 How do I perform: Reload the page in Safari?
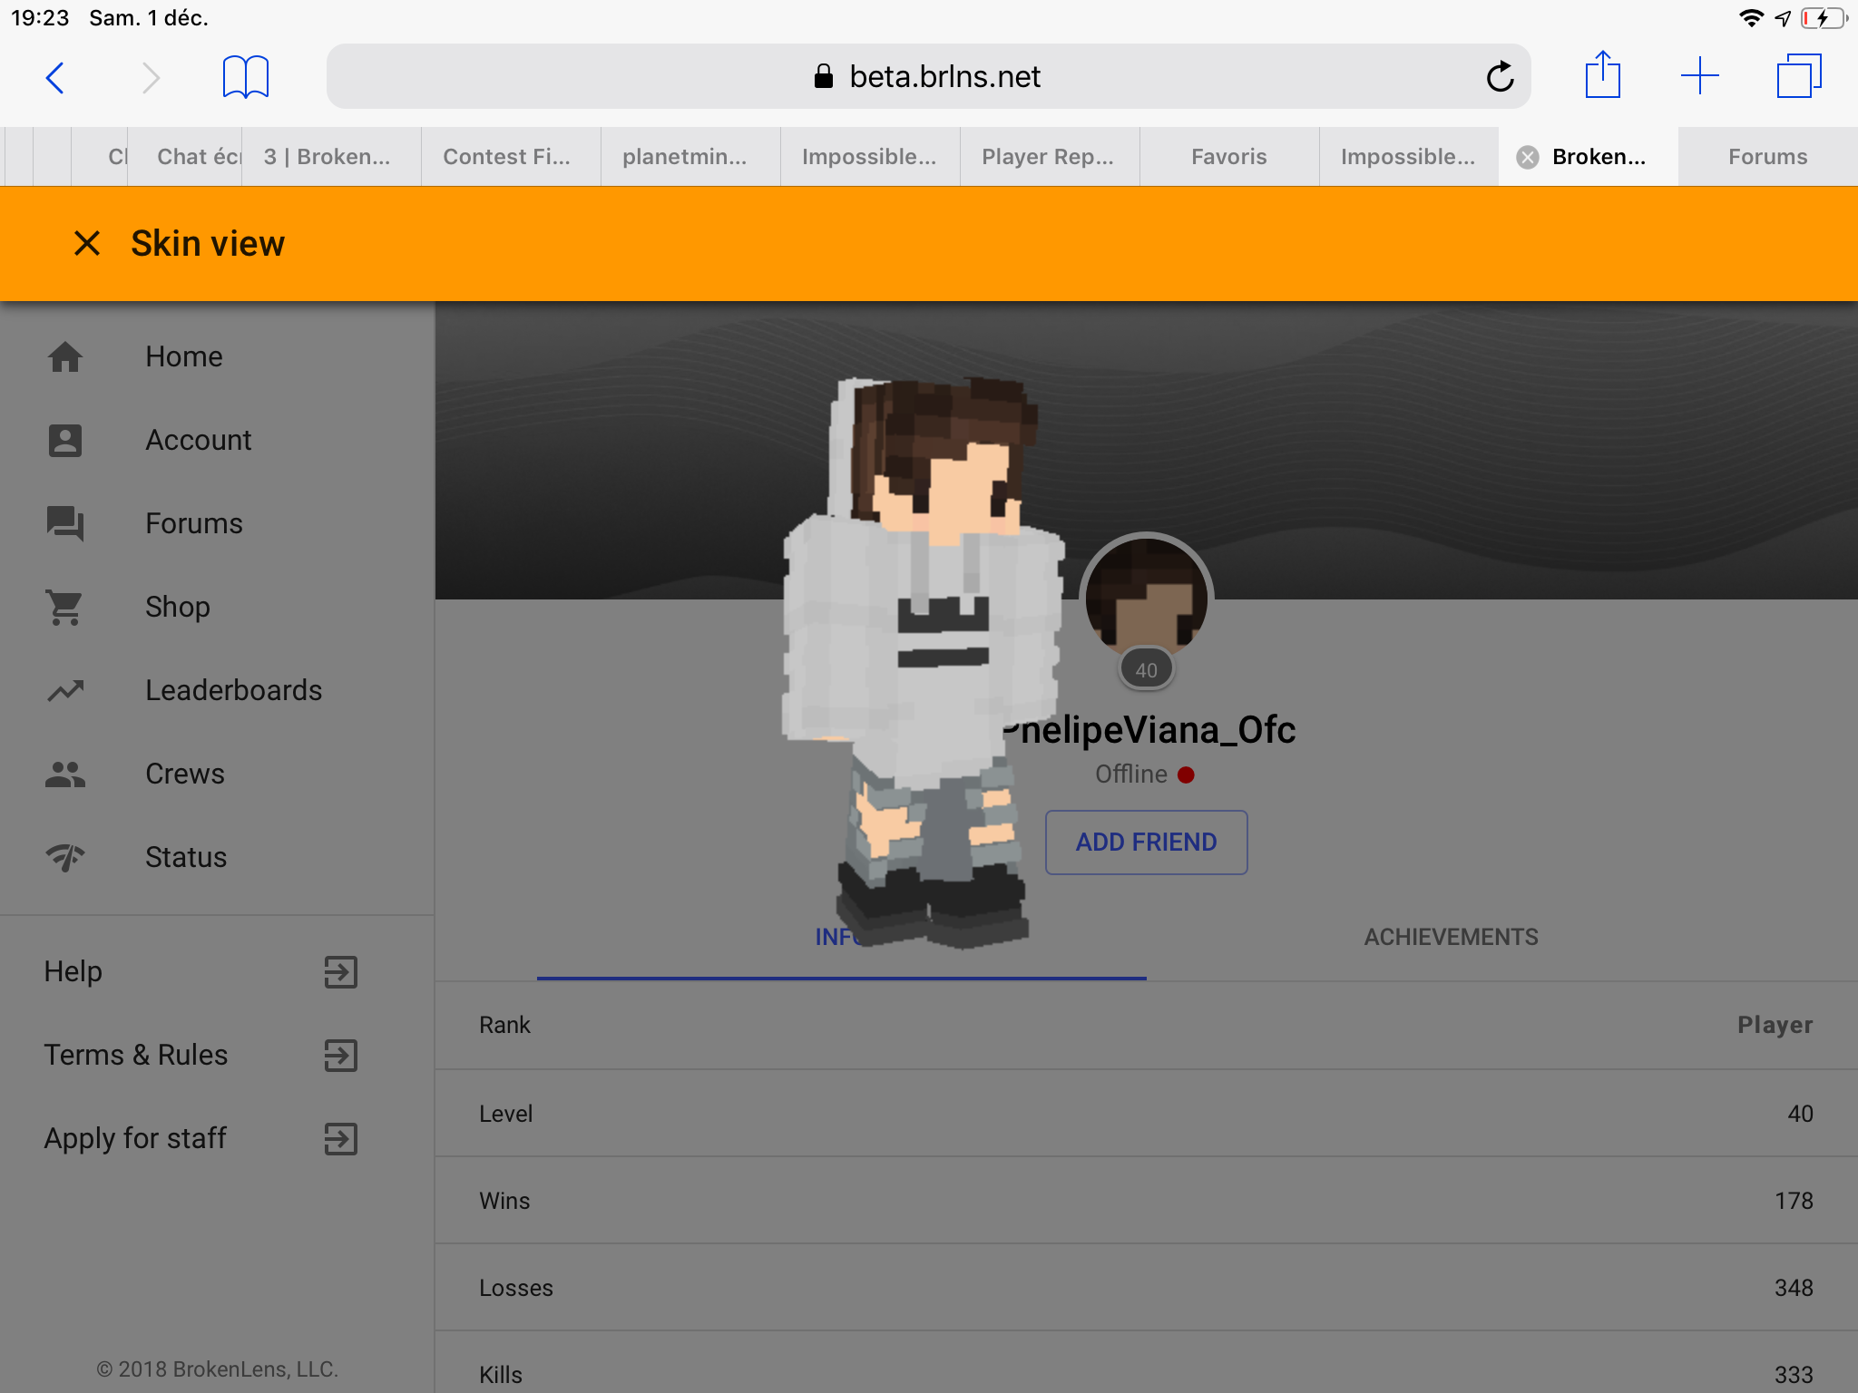(x=1500, y=77)
